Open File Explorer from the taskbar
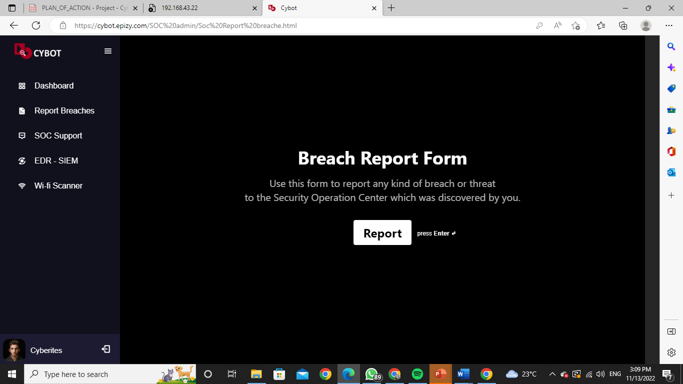The height and width of the screenshot is (384, 683). 256,374
